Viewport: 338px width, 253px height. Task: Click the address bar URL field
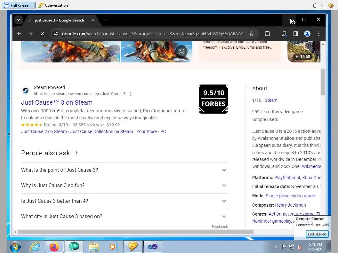click(x=154, y=34)
